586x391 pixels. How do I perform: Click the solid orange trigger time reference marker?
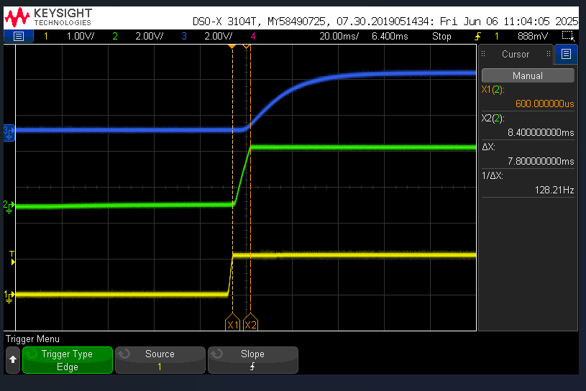[232, 47]
